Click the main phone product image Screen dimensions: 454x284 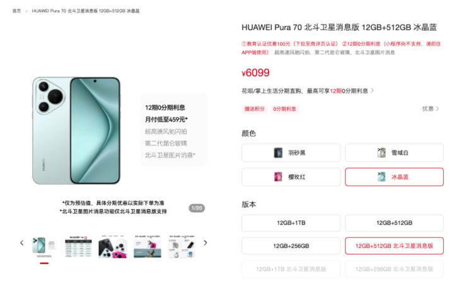[x=76, y=130]
